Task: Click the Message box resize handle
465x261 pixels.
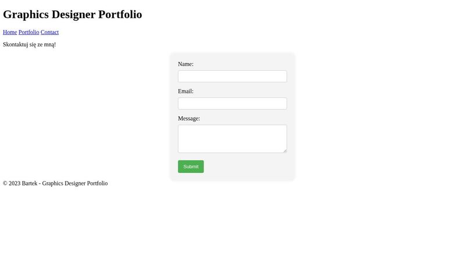Action: point(284,150)
